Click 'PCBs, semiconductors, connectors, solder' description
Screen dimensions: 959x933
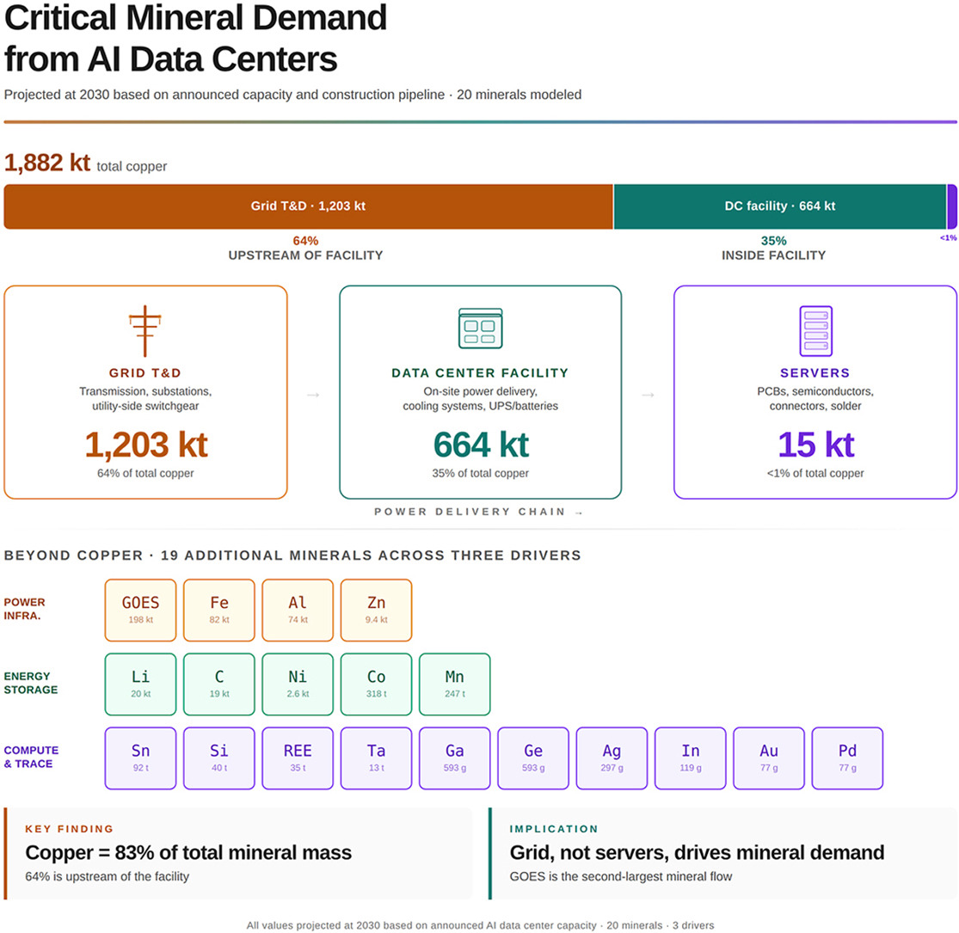point(815,399)
